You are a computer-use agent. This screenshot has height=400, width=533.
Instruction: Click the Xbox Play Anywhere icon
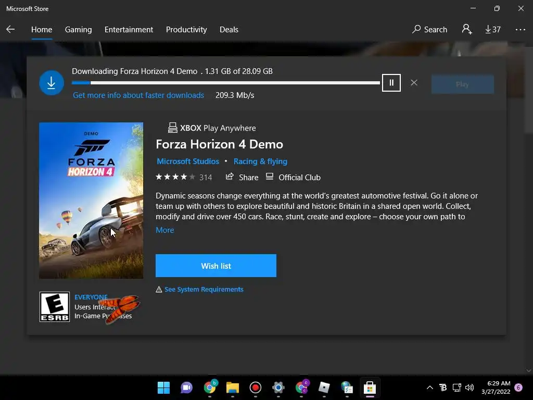pyautogui.click(x=173, y=128)
